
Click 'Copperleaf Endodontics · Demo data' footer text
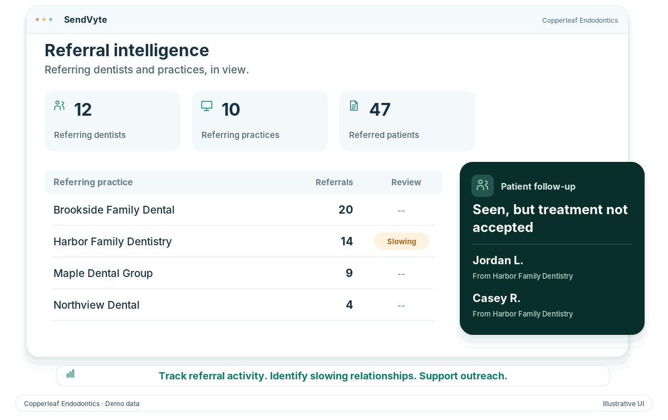point(82,404)
